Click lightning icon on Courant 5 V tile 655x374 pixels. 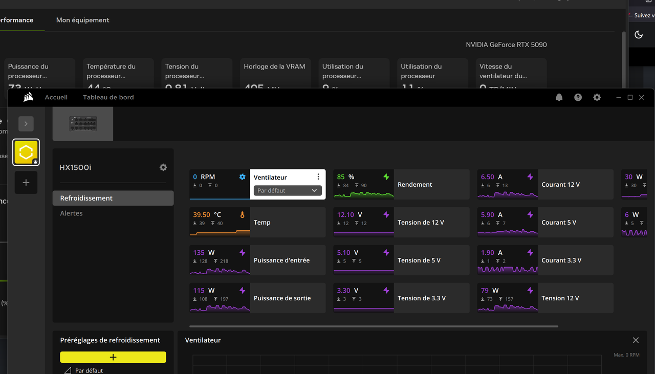pyautogui.click(x=530, y=215)
